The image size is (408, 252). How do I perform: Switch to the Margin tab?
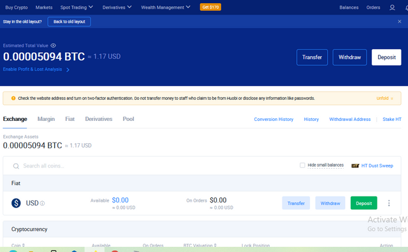(x=46, y=119)
